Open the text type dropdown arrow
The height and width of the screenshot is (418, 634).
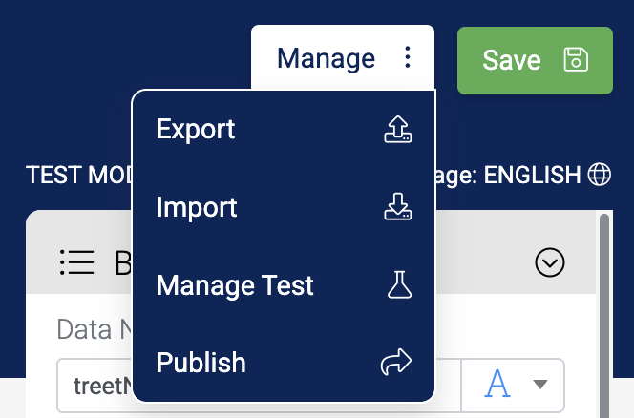click(x=540, y=384)
